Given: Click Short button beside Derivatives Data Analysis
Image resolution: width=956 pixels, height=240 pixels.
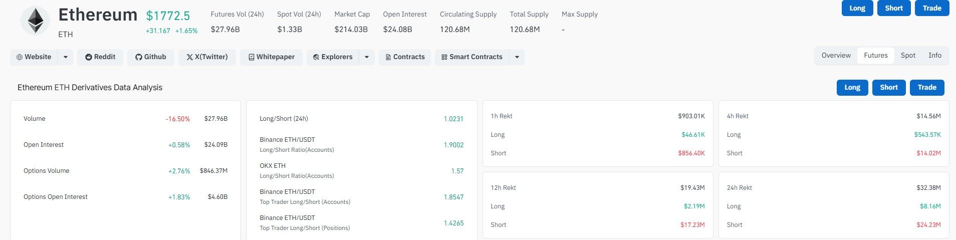Looking at the screenshot, I should point(889,87).
